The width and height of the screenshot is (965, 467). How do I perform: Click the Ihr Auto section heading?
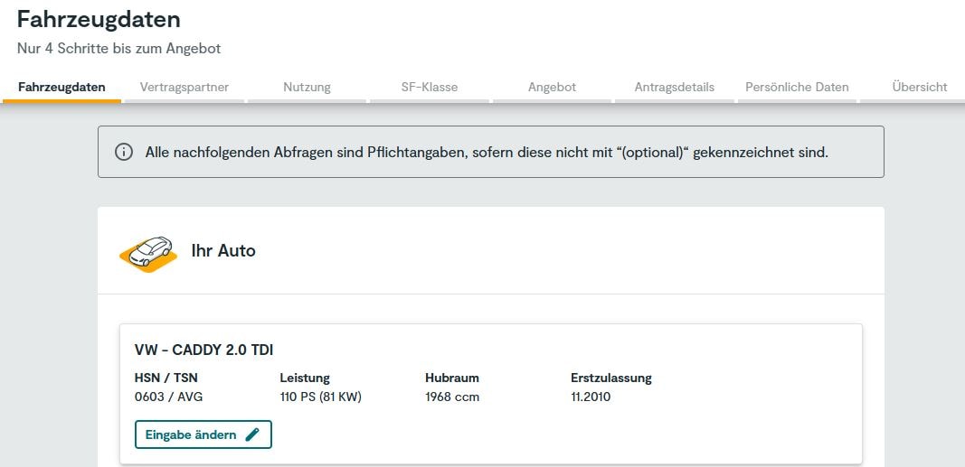pyautogui.click(x=223, y=251)
